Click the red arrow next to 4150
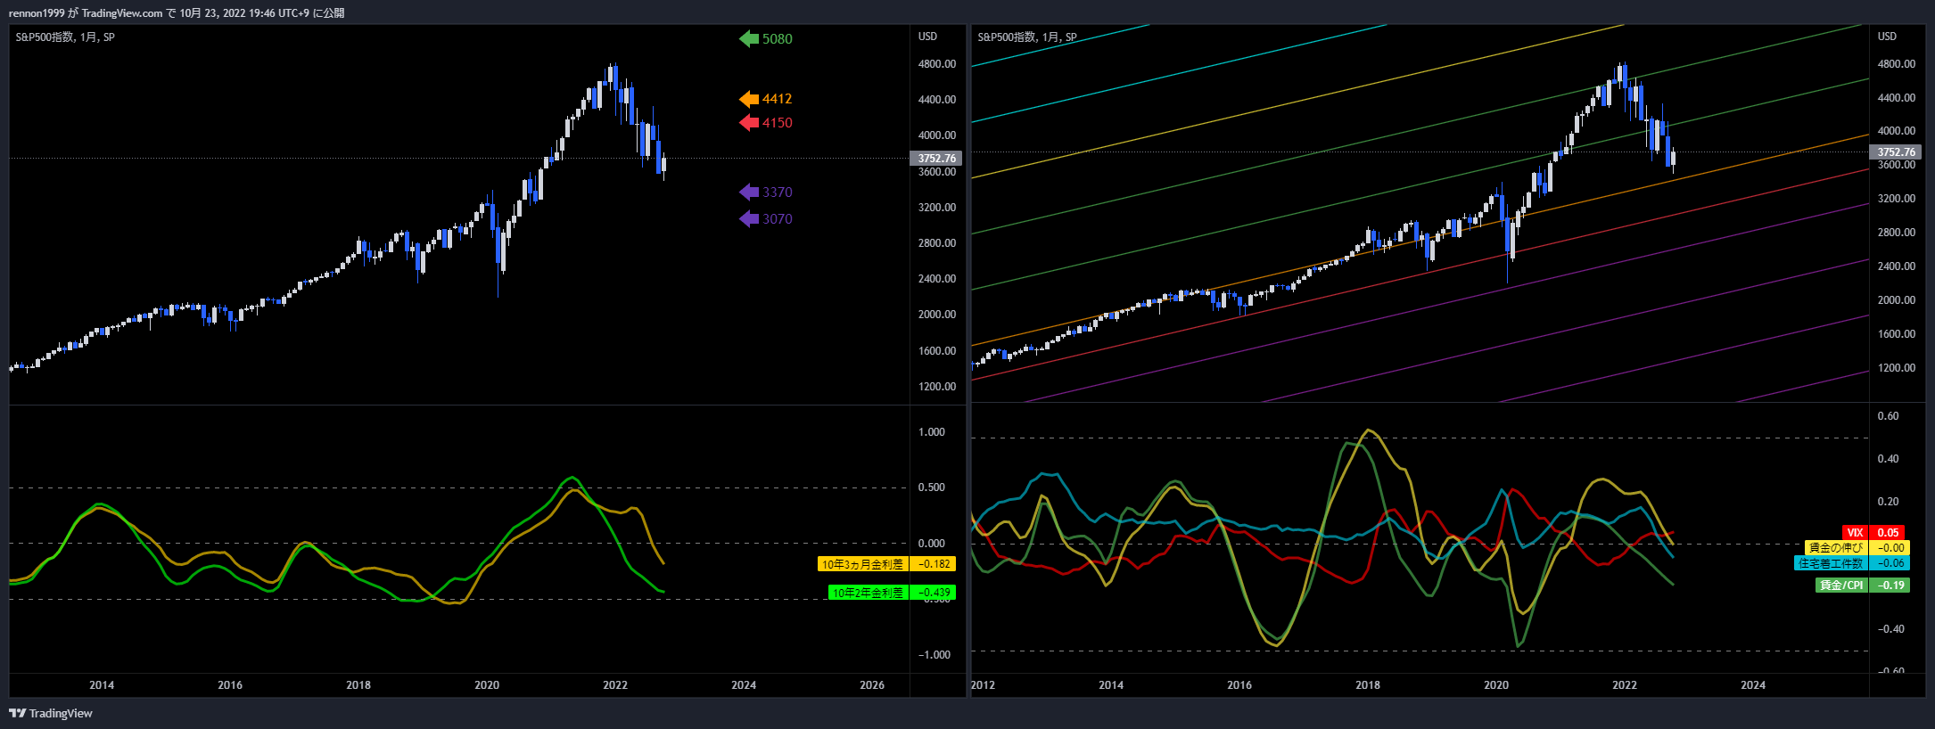This screenshot has height=729, width=1935. pyautogui.click(x=749, y=123)
